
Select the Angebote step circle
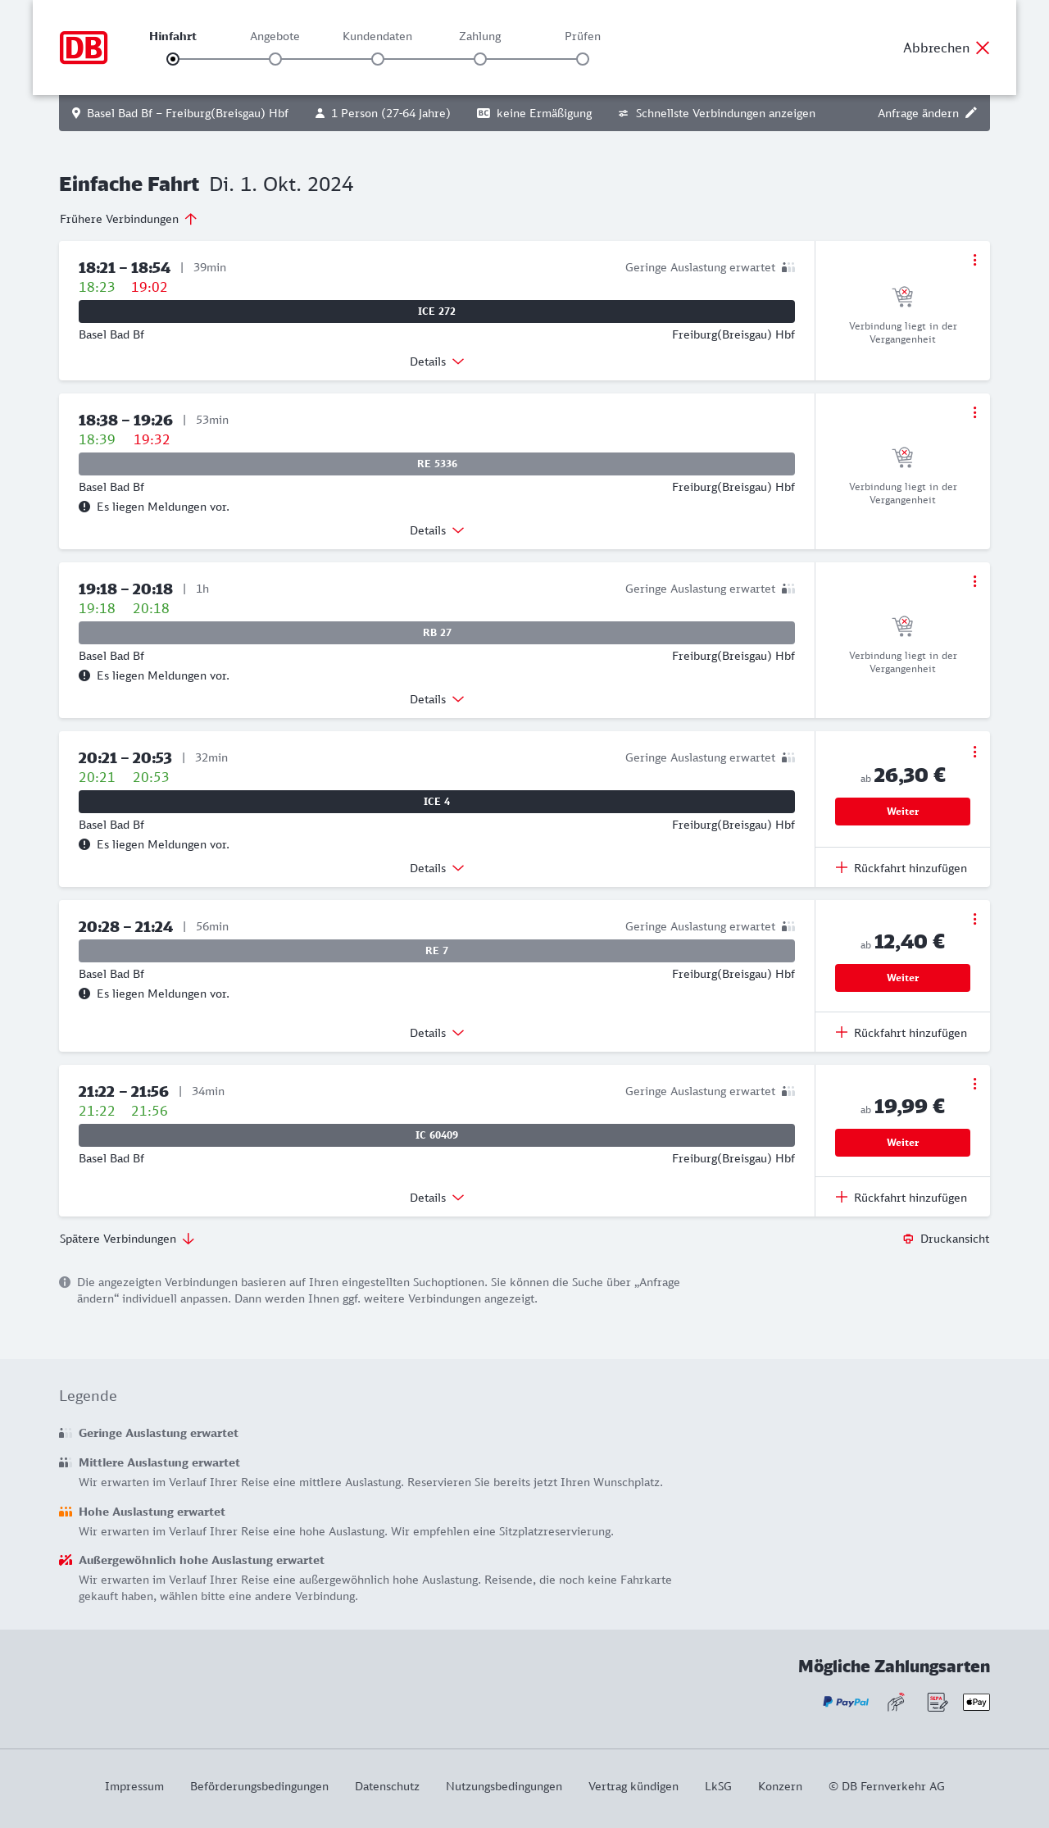point(275,59)
